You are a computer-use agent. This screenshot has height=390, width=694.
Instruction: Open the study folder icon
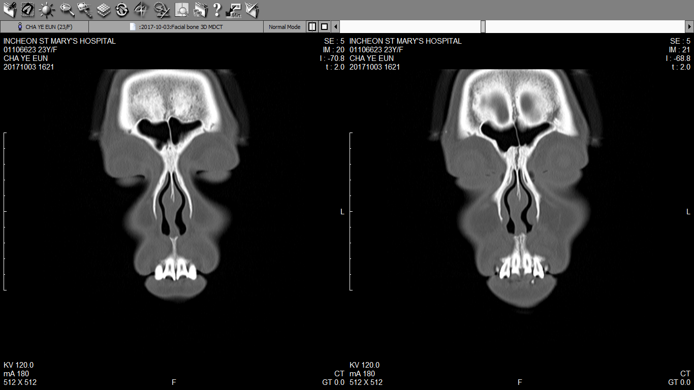10,9
